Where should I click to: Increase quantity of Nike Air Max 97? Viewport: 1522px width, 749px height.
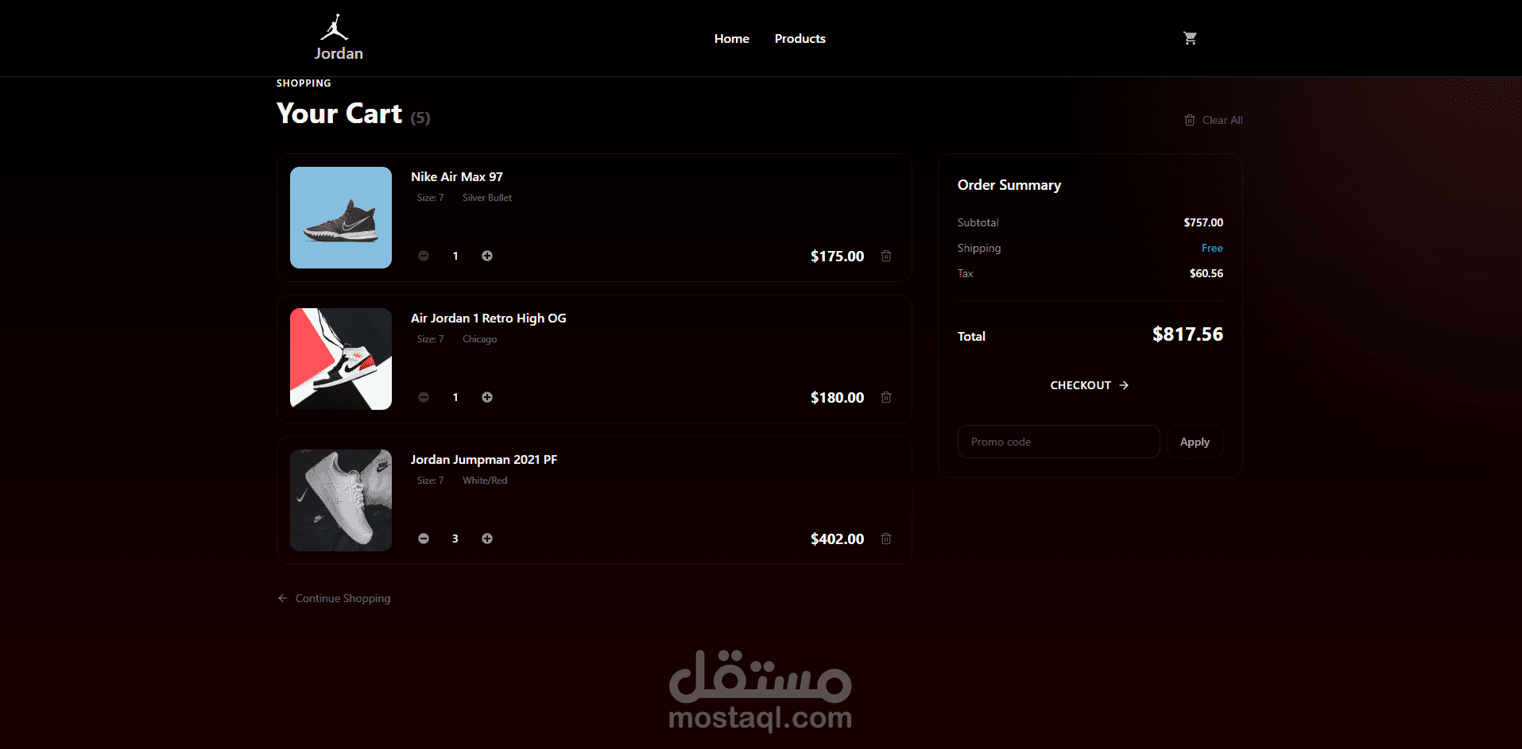[x=487, y=256]
